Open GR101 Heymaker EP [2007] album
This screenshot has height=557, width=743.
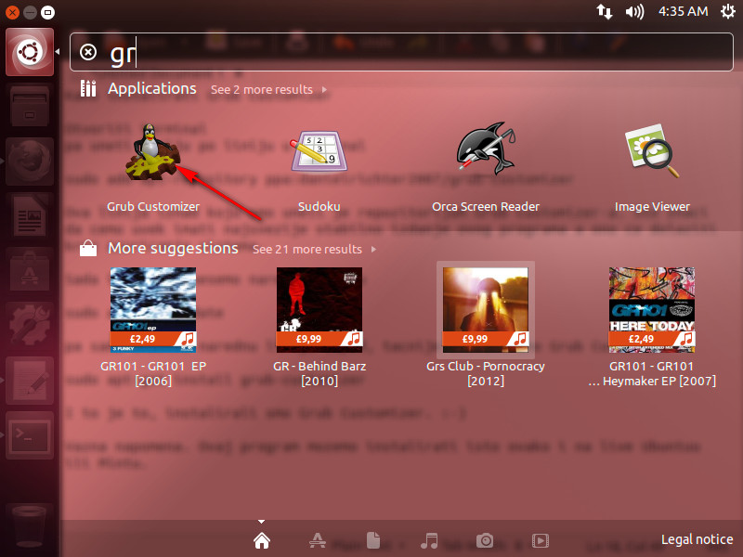(x=652, y=327)
